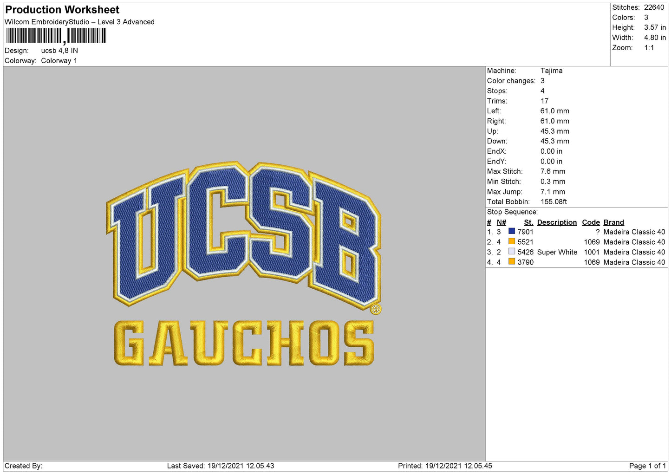
Task: Click the orange swatch for thread 3790
Action: pos(512,262)
